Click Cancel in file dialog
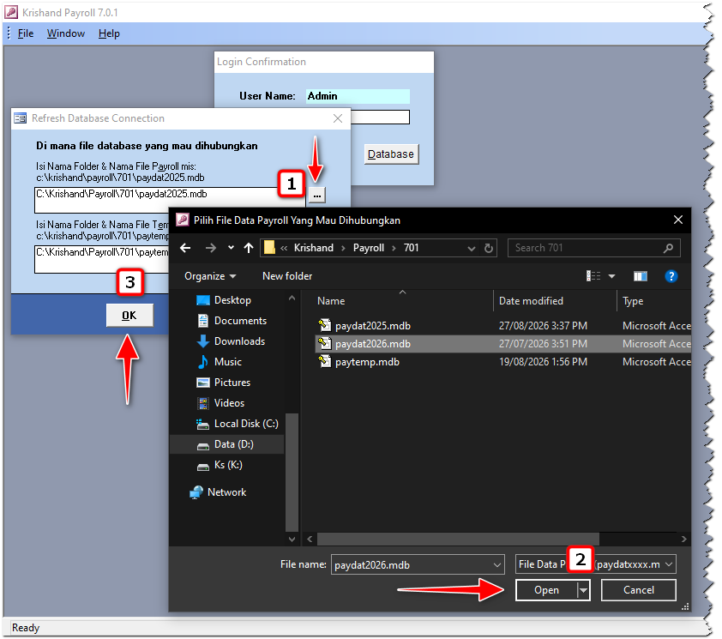Viewport: 722px width, 639px height. tap(639, 591)
